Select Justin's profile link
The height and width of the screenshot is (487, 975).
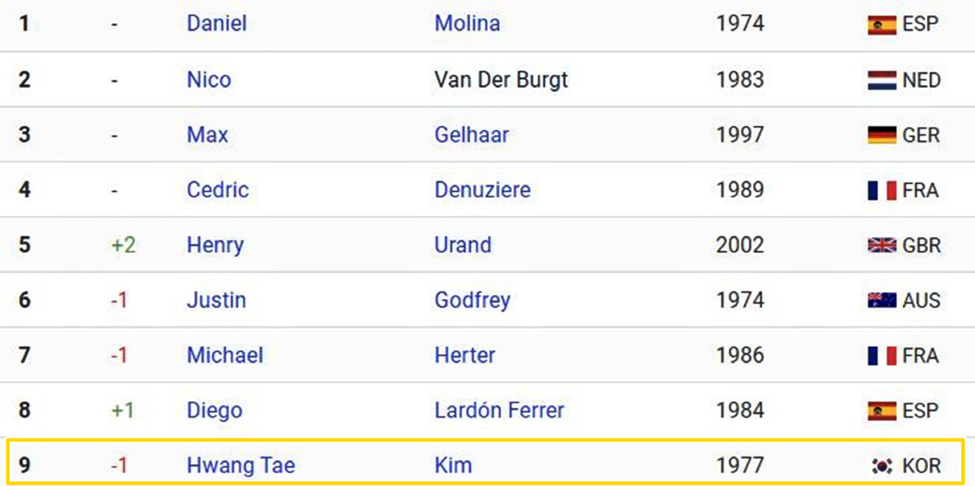216,300
